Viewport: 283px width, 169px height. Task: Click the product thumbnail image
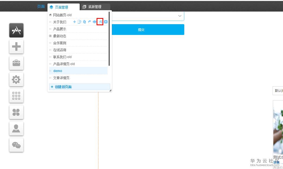point(278,127)
